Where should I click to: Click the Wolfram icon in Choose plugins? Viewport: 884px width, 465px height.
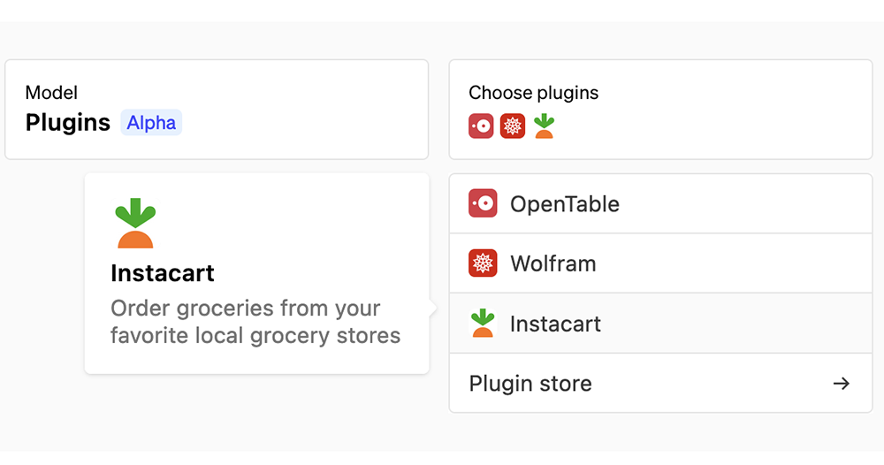coord(513,126)
